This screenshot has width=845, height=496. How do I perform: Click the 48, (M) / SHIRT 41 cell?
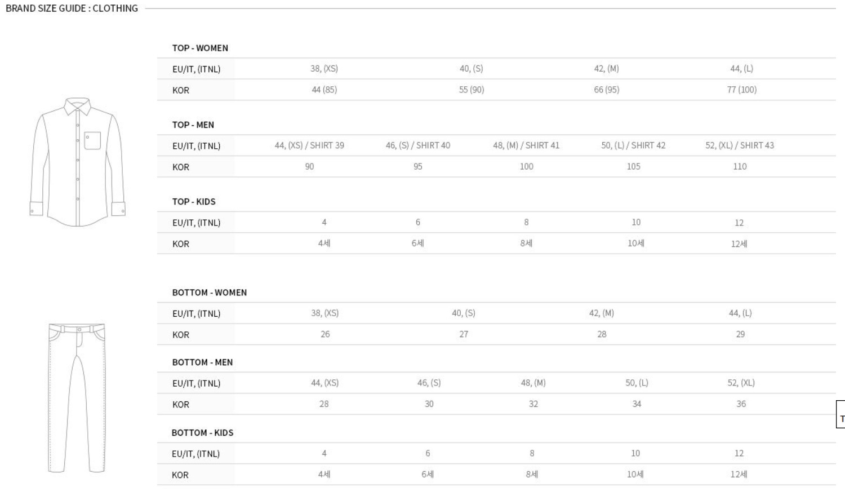tap(526, 145)
